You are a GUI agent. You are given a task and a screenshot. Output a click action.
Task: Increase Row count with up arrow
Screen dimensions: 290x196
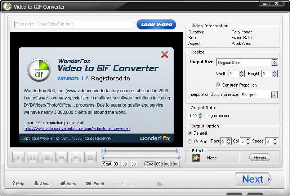(x=229, y=140)
